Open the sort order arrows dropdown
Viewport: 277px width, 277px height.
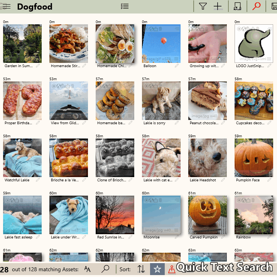tap(141, 269)
